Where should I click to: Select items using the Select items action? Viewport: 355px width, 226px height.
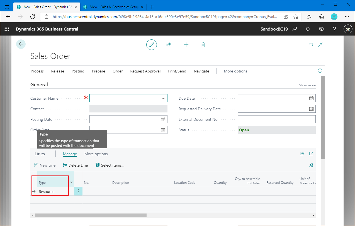click(x=110, y=165)
